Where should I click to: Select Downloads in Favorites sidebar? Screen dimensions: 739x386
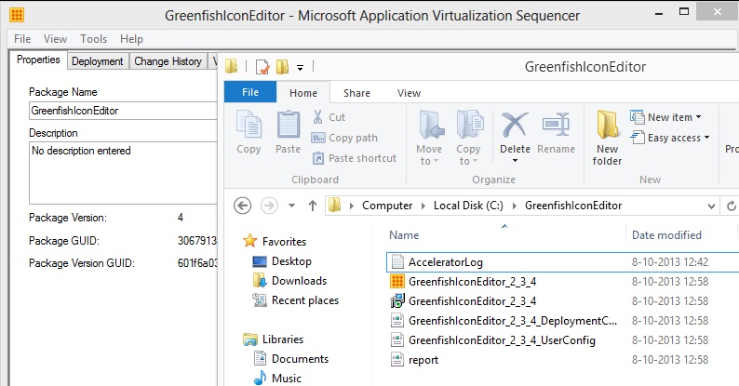[299, 281]
